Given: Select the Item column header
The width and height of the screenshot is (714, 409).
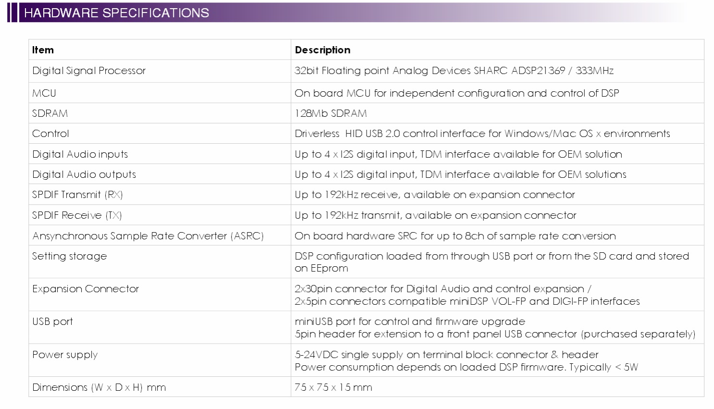Looking at the screenshot, I should point(43,50).
